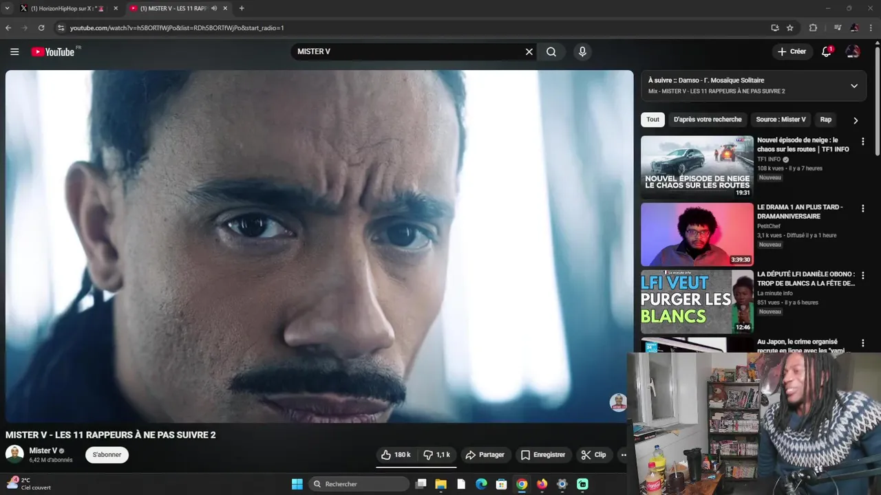Subscribe to Mister V with S'abonner
Viewport: 881px width, 495px height.
tap(107, 454)
